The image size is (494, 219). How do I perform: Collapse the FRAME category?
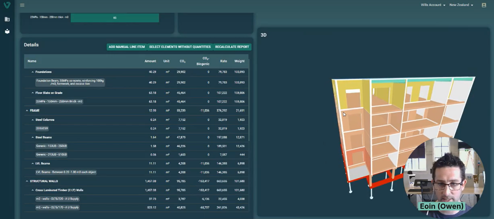pos(27,111)
